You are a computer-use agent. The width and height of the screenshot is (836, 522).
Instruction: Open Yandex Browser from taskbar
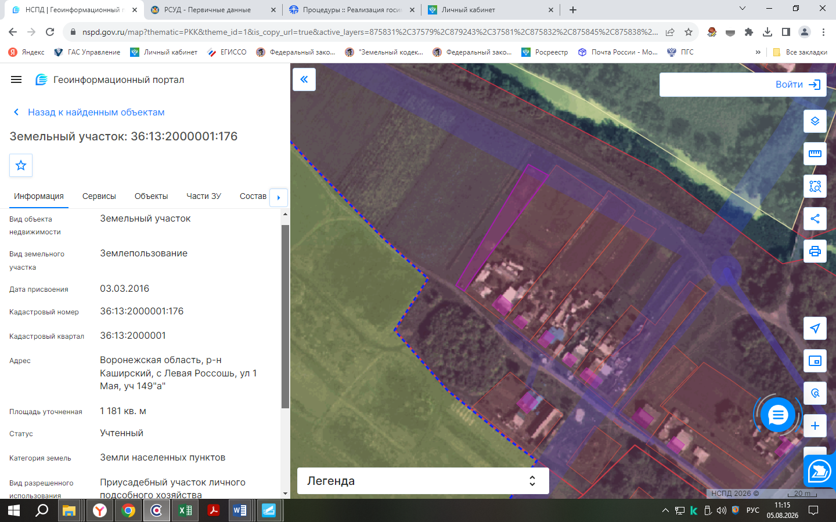tap(100, 510)
